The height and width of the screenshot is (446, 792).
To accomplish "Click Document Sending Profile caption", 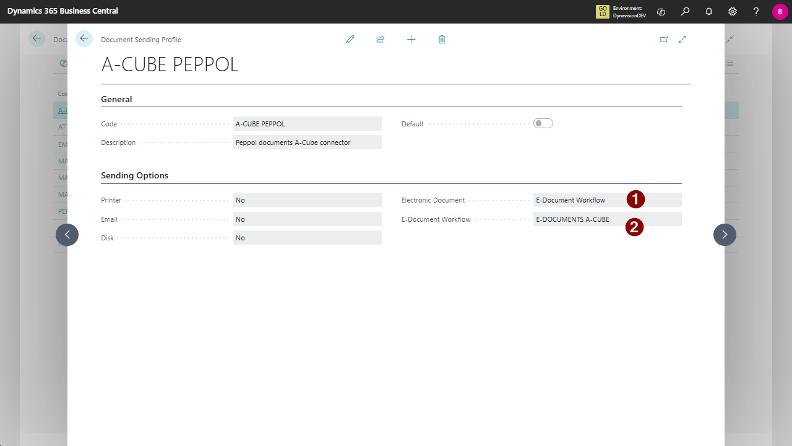I will 141,40.
